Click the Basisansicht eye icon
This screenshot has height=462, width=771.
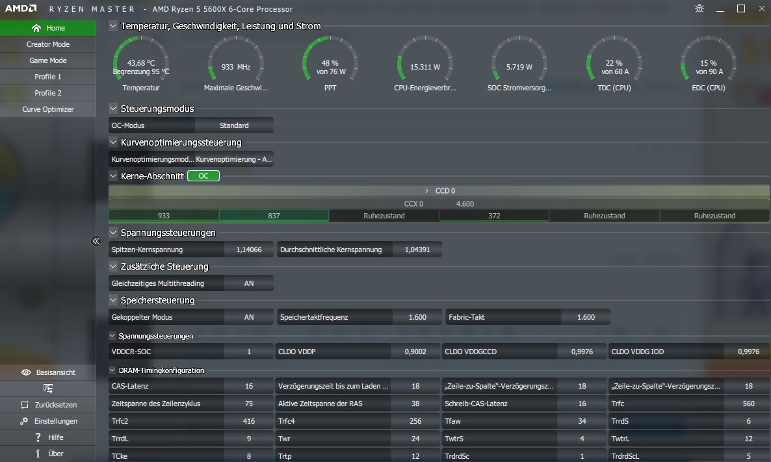tap(26, 372)
